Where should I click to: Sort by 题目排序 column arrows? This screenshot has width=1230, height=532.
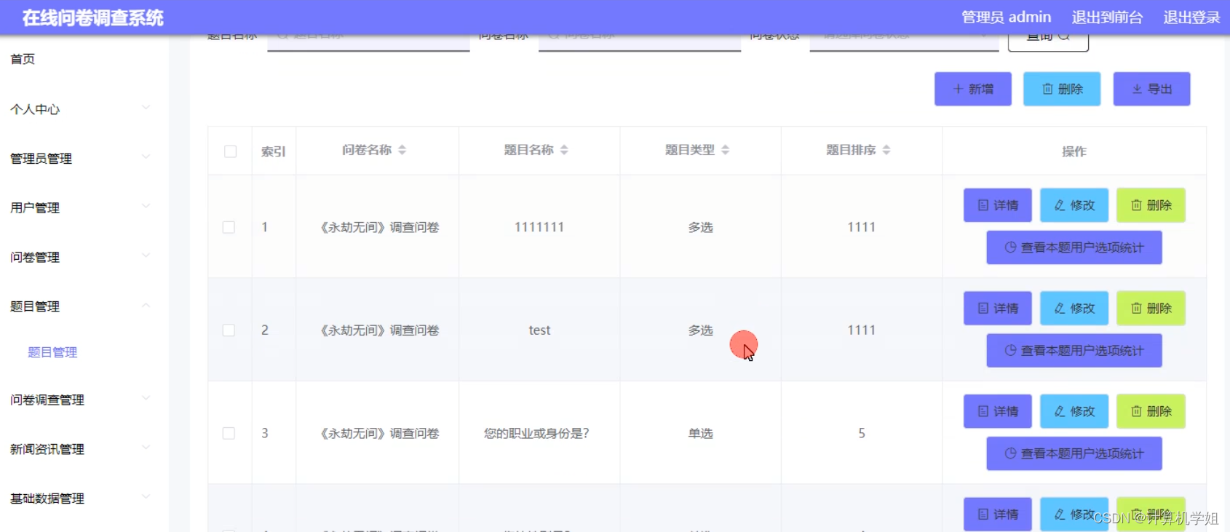886,150
